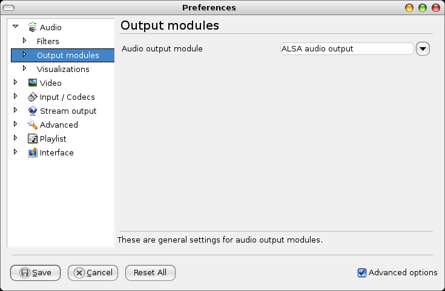The height and width of the screenshot is (291, 445).
Task: Click the Advanced wrench icon
Action: click(32, 125)
